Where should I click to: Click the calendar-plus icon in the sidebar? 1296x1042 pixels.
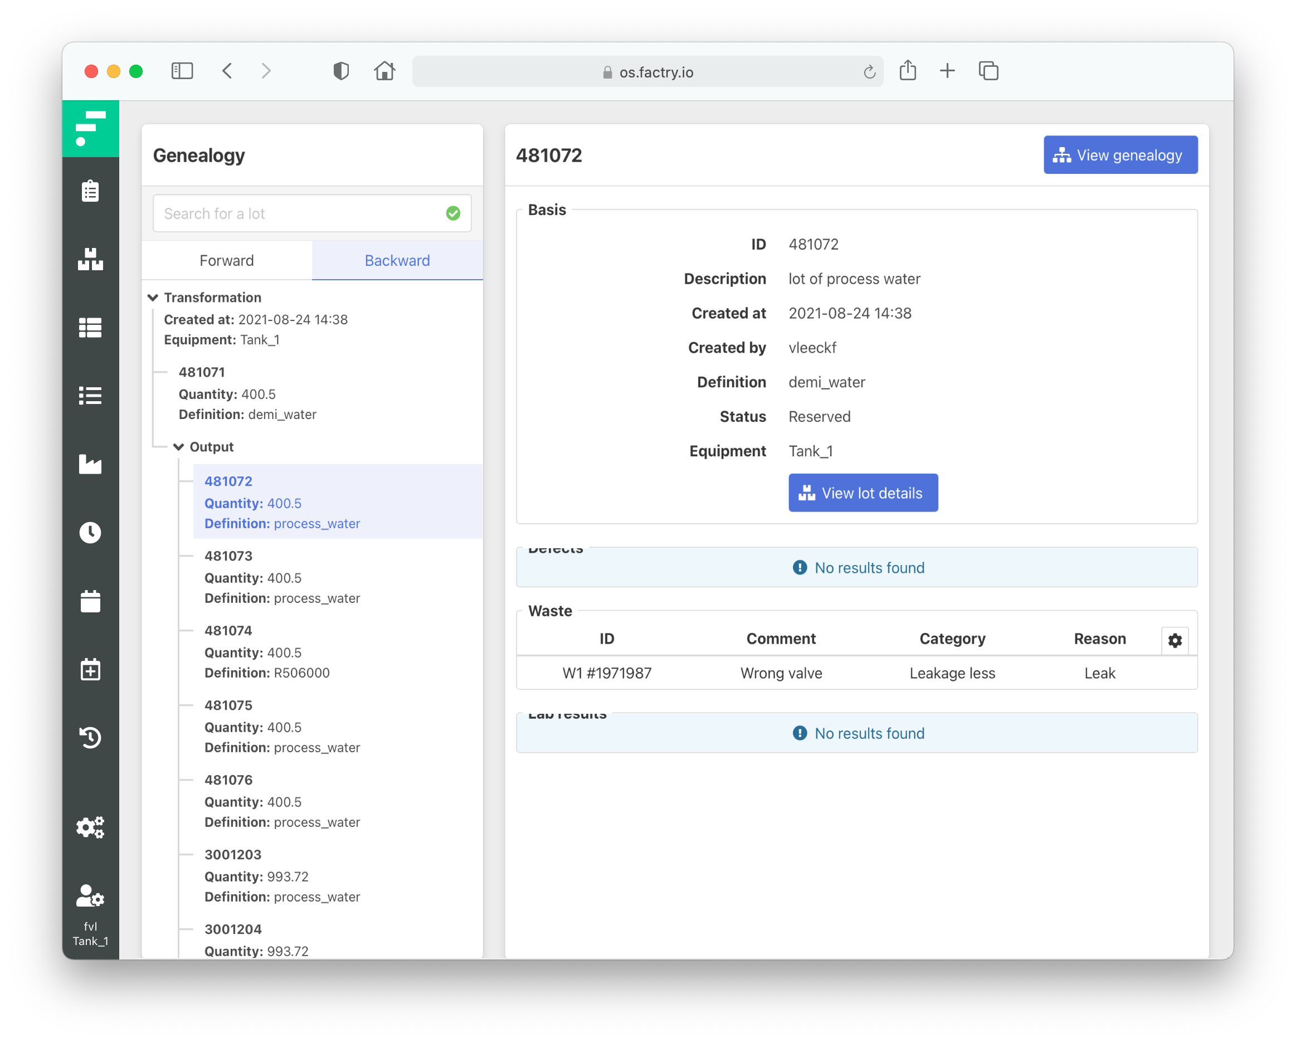[90, 669]
